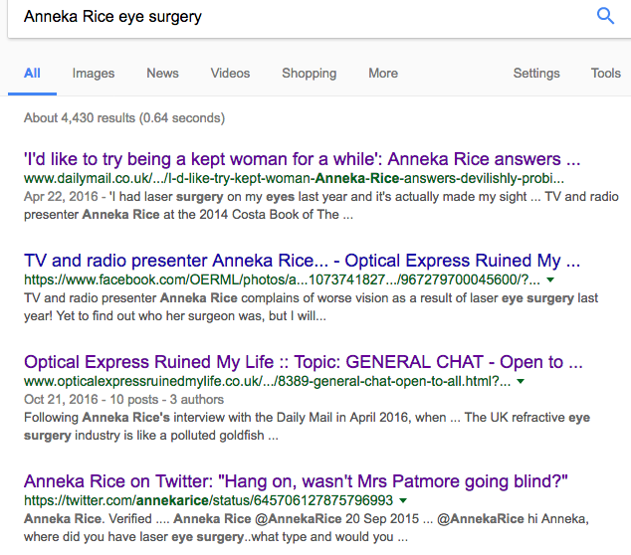Open the Videos tab
The width and height of the screenshot is (631, 555).
(x=230, y=74)
